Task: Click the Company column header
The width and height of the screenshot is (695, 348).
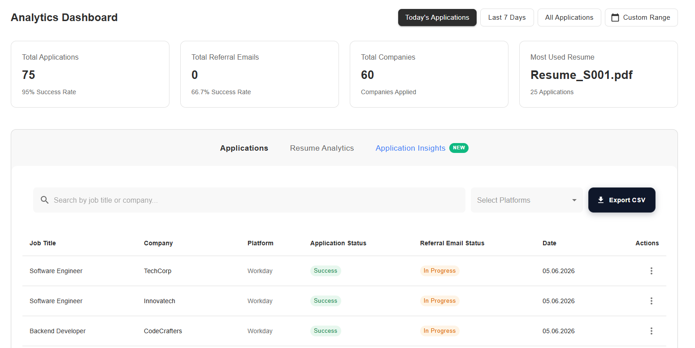Action: coord(158,243)
